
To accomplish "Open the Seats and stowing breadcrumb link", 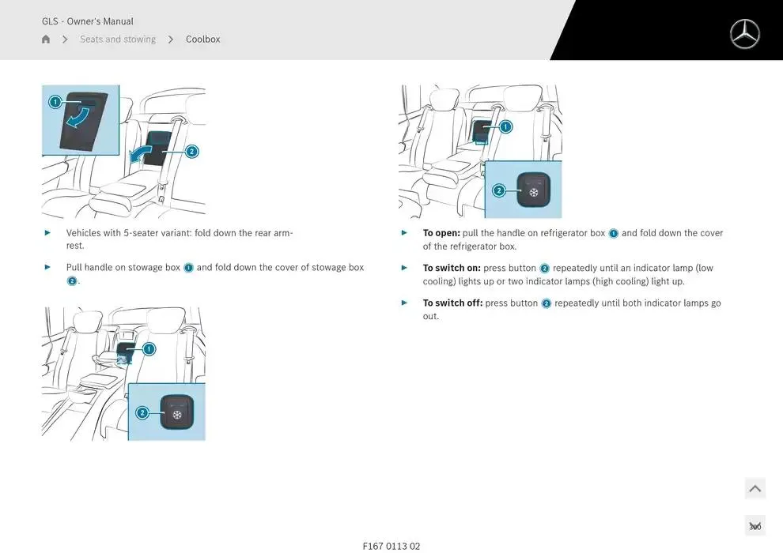I will (118, 39).
